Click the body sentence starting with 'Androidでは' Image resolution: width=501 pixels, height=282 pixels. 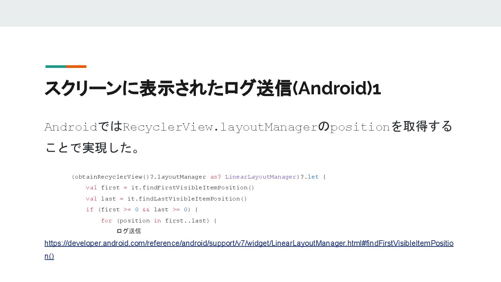click(x=248, y=126)
